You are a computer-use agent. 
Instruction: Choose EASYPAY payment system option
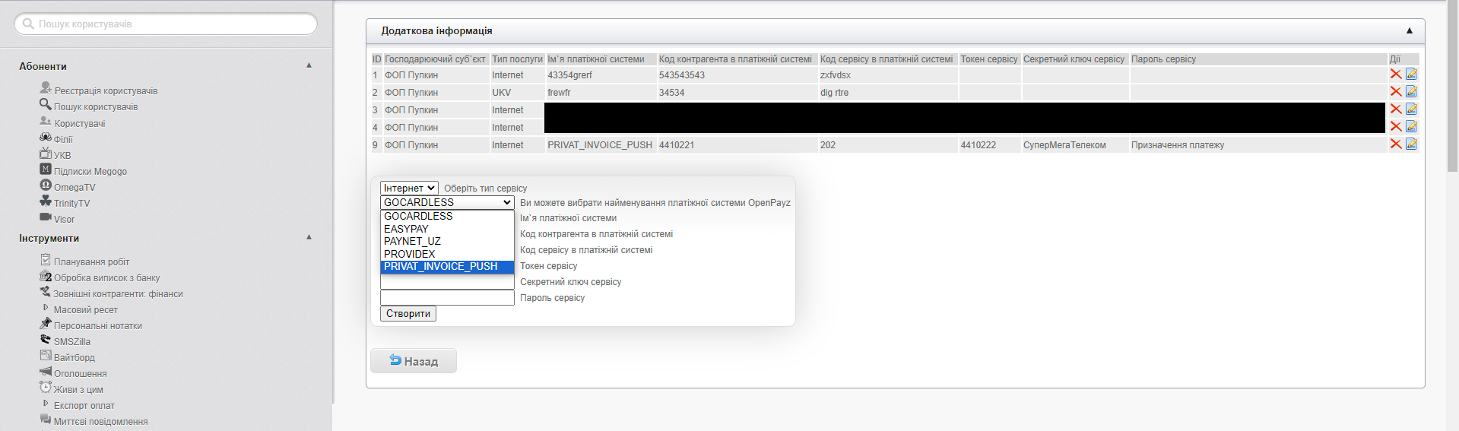pyautogui.click(x=406, y=229)
